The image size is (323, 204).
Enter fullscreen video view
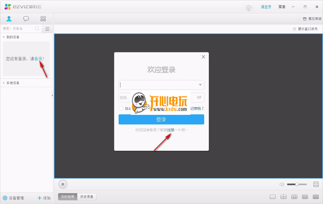click(316, 184)
